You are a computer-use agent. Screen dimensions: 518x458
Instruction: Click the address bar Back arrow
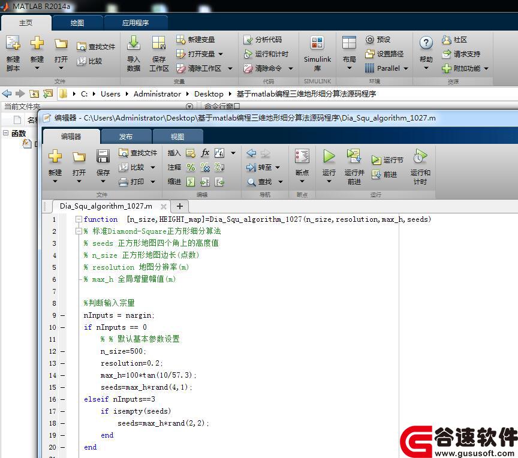7,94
